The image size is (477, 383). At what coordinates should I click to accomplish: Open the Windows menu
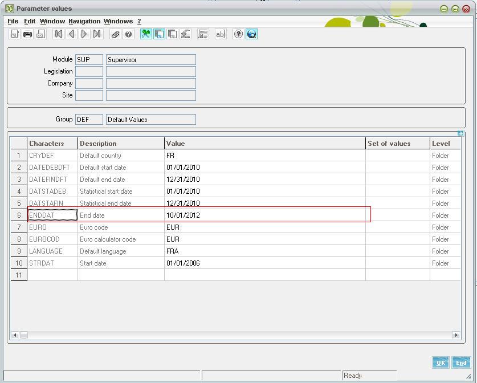coord(119,21)
